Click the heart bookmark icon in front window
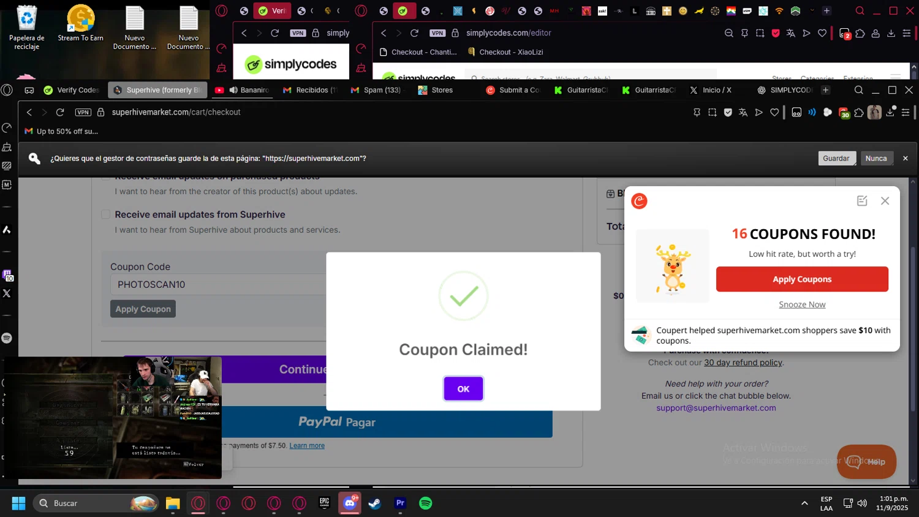This screenshot has height=517, width=919. click(774, 112)
